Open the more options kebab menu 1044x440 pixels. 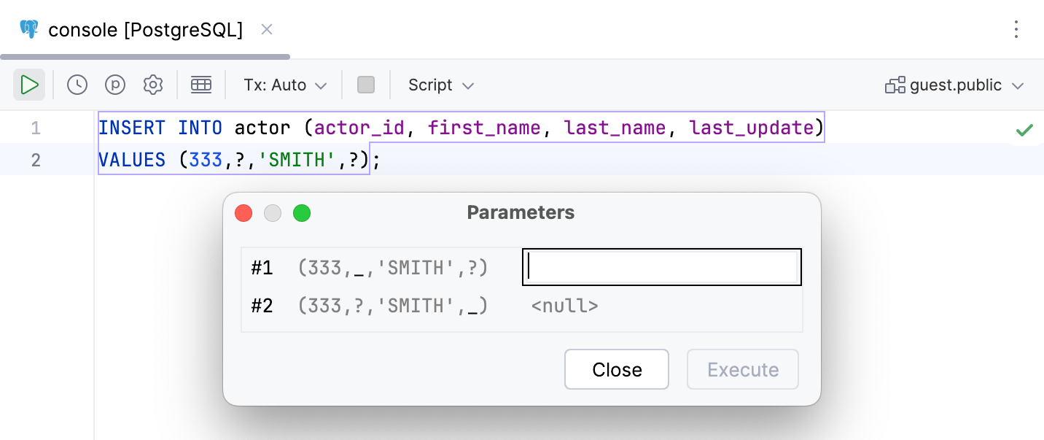tap(1016, 29)
